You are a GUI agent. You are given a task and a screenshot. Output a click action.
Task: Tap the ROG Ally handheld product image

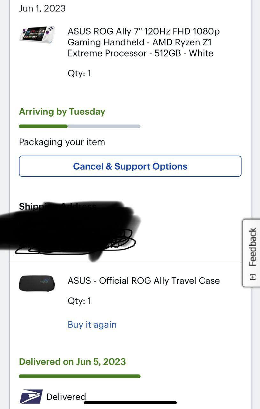click(x=37, y=35)
